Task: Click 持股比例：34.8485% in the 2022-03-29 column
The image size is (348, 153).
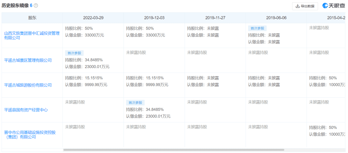Action: (x=84, y=60)
